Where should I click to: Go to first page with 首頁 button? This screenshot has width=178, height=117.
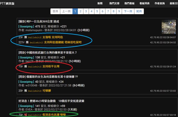[55, 11]
